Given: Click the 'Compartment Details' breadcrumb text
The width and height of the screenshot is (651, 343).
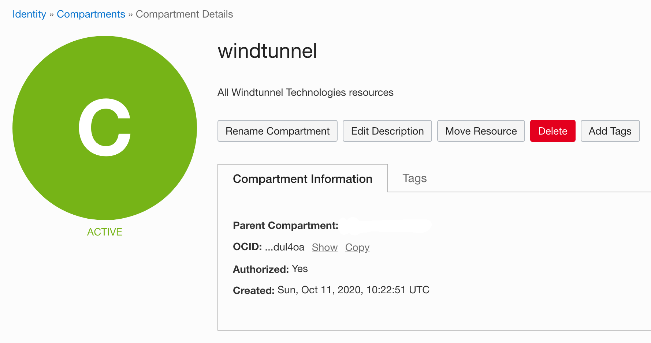Looking at the screenshot, I should coord(184,14).
